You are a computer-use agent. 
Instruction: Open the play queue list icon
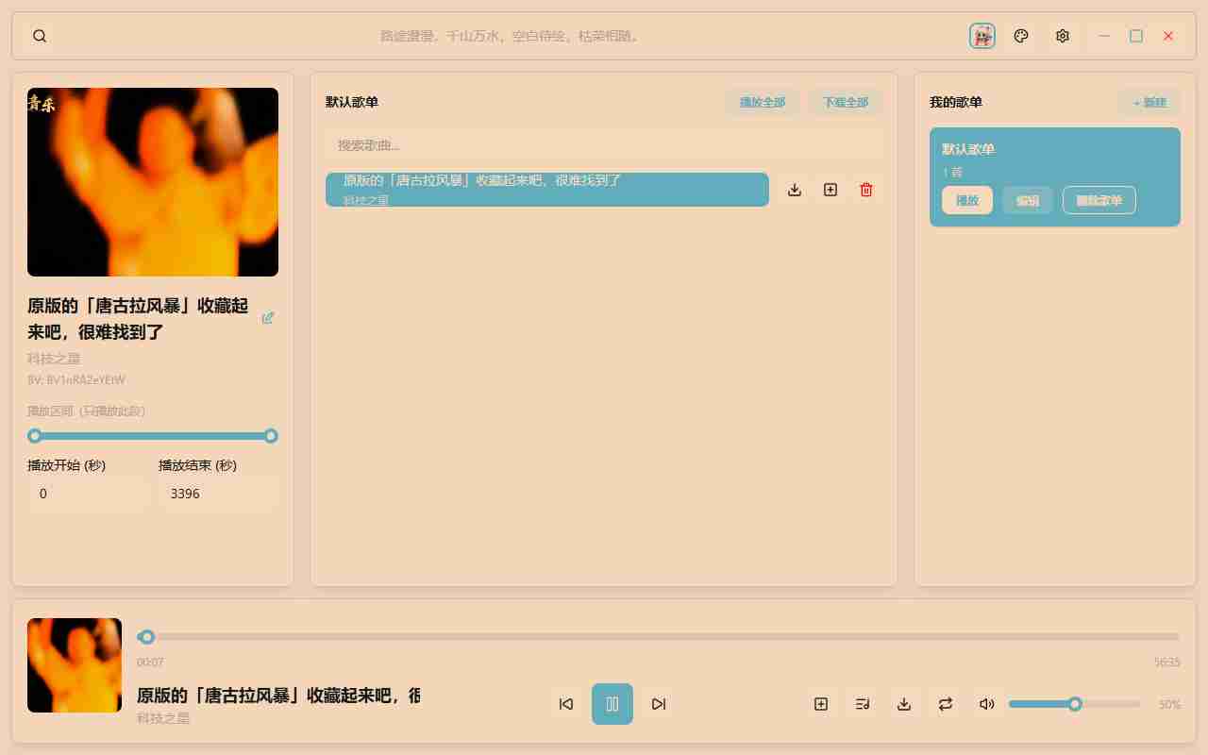click(x=863, y=704)
